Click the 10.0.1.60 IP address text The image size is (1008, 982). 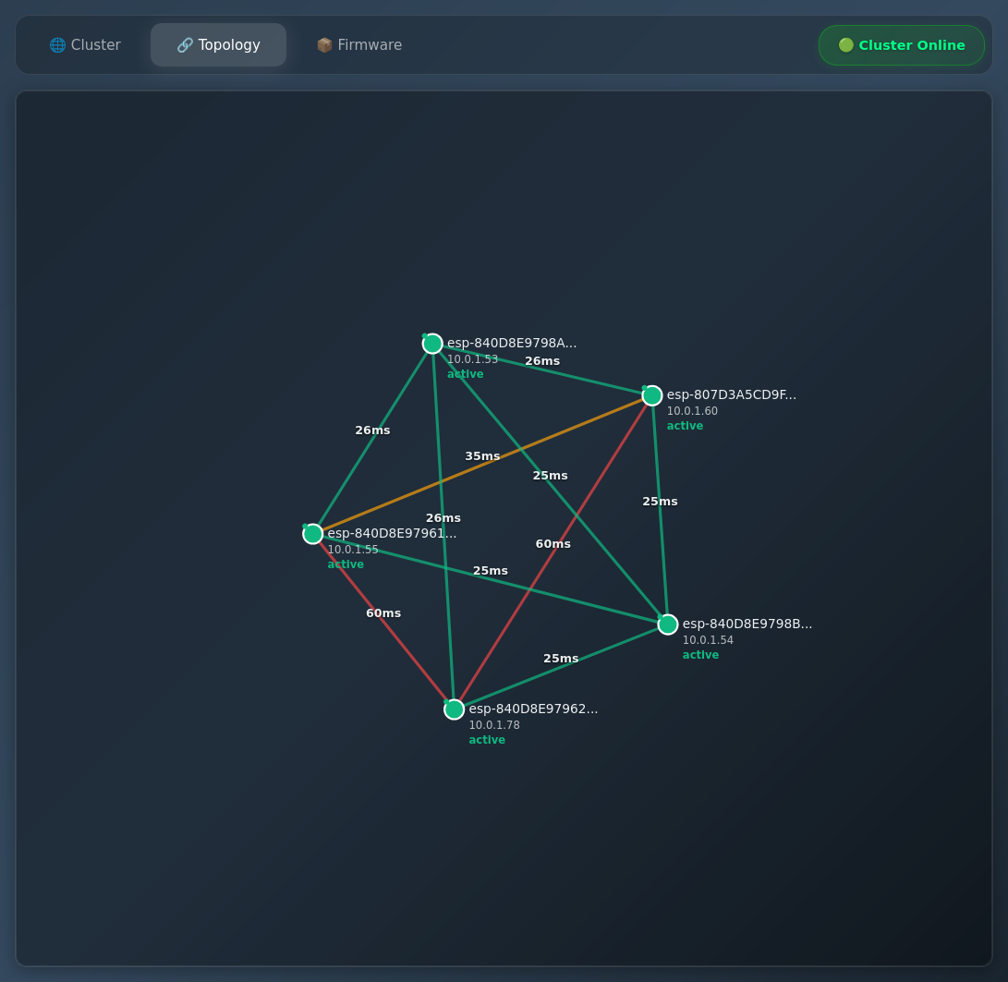692,411
